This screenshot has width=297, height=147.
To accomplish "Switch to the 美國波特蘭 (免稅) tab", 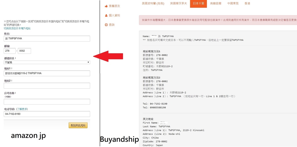I will (153, 3).
